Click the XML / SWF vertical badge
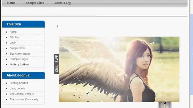The width and height of the screenshot is (193, 108). click(57, 64)
